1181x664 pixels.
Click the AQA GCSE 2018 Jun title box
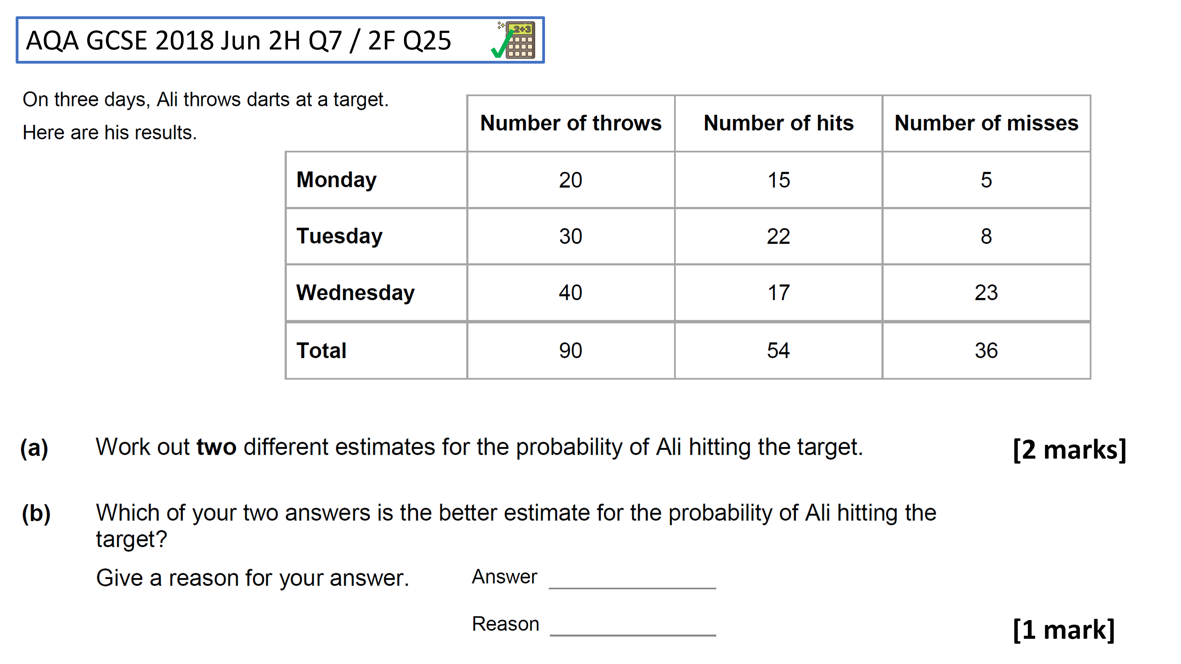click(280, 40)
